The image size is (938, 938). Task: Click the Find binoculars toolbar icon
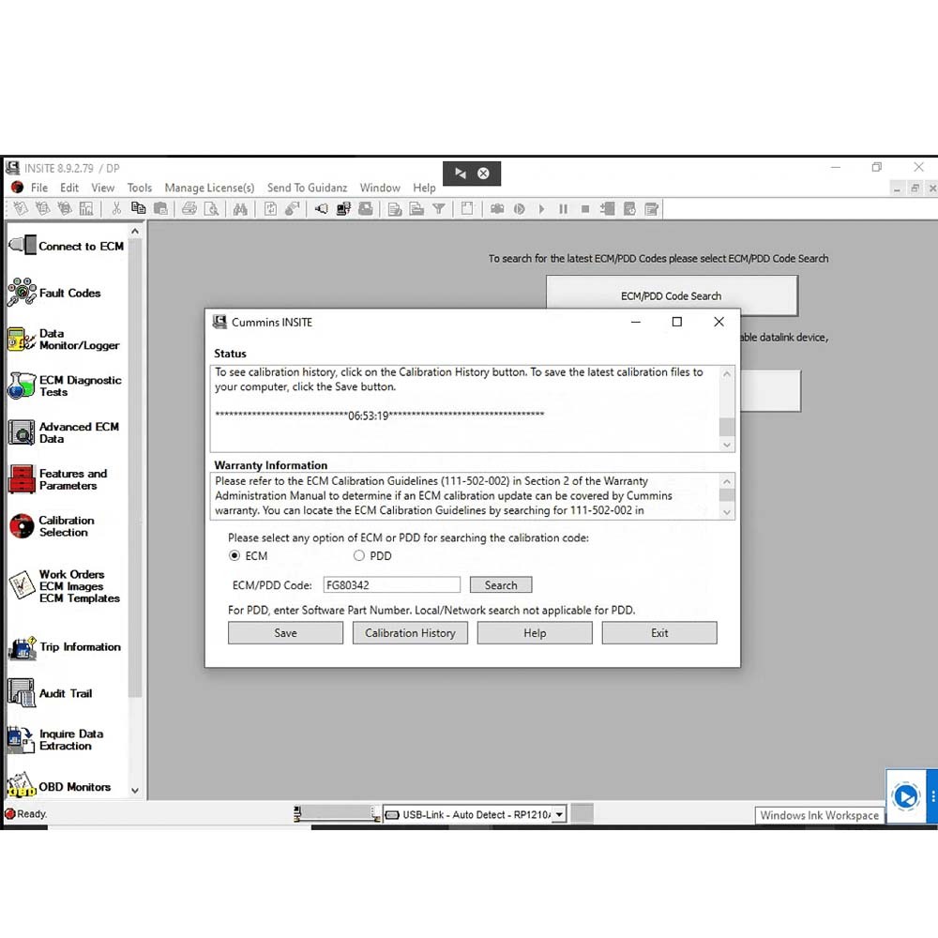click(240, 209)
